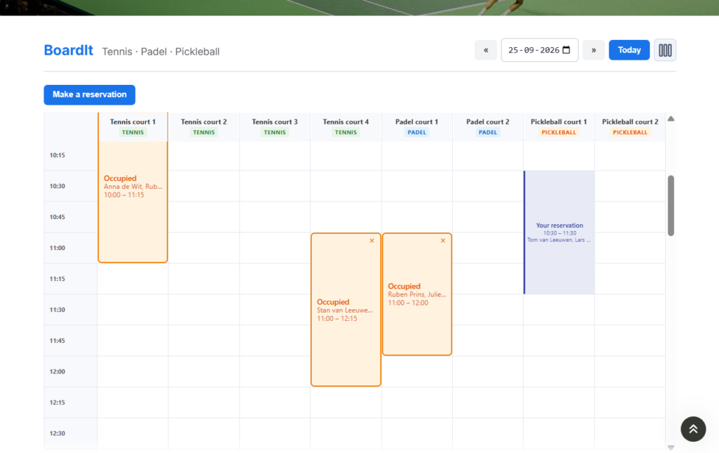The height and width of the screenshot is (453, 719).
Task: Open Your reservation on Pickleball court 1
Action: tap(559, 232)
